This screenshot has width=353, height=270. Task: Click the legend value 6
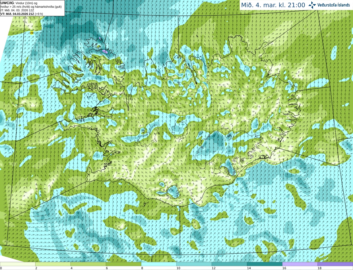(107, 268)
